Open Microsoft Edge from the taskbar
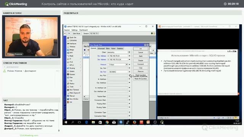The image size is (244, 137). coord(87,123)
